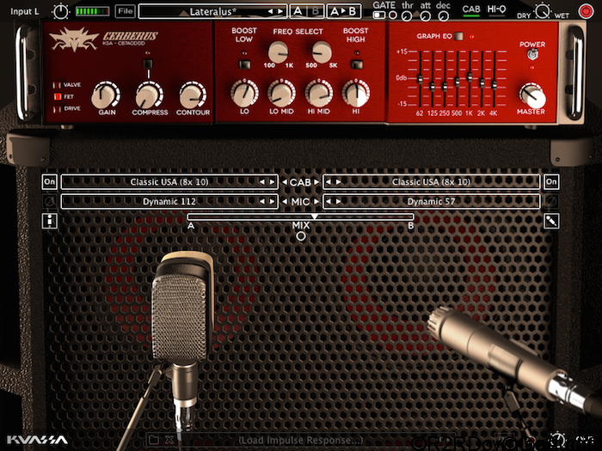This screenshot has width=602, height=451.
Task: Copy settings with the A to B button
Action: [x=344, y=11]
